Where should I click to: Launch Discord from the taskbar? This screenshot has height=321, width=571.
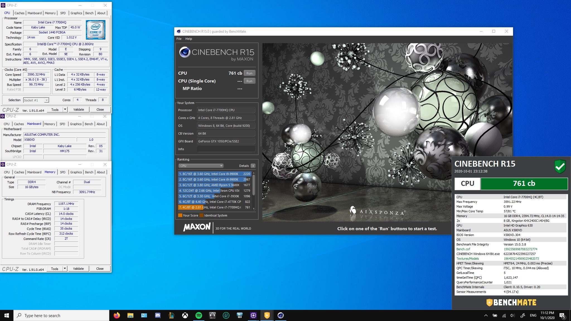158,315
